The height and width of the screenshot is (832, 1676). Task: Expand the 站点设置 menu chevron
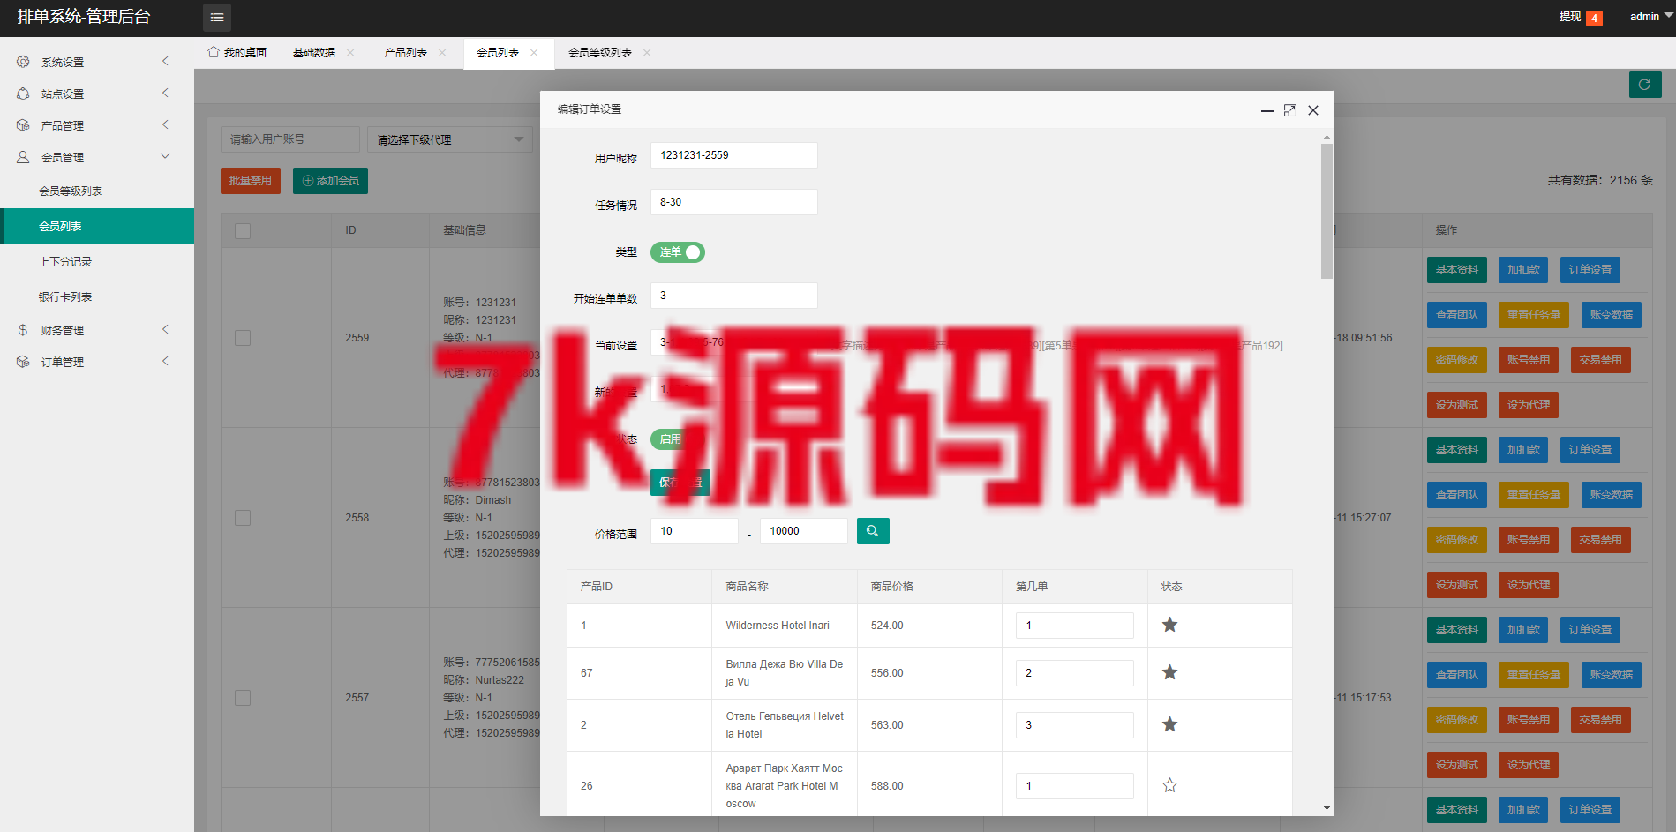pos(165,93)
